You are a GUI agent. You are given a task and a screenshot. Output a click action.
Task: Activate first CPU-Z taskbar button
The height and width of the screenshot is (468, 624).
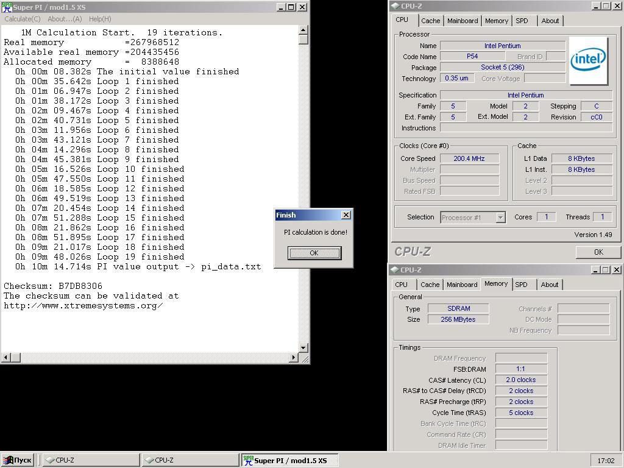pos(91,460)
